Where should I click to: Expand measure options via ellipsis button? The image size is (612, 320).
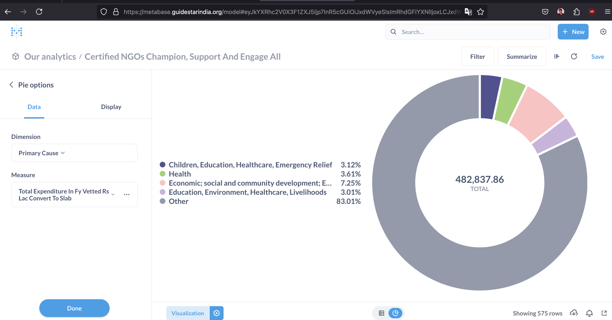point(127,194)
